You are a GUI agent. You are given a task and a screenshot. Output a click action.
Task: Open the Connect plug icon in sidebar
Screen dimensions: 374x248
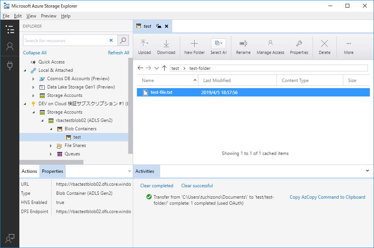[10, 65]
